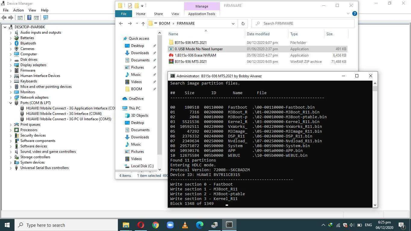Go up one folder level in File Explorer

[x=143, y=23]
